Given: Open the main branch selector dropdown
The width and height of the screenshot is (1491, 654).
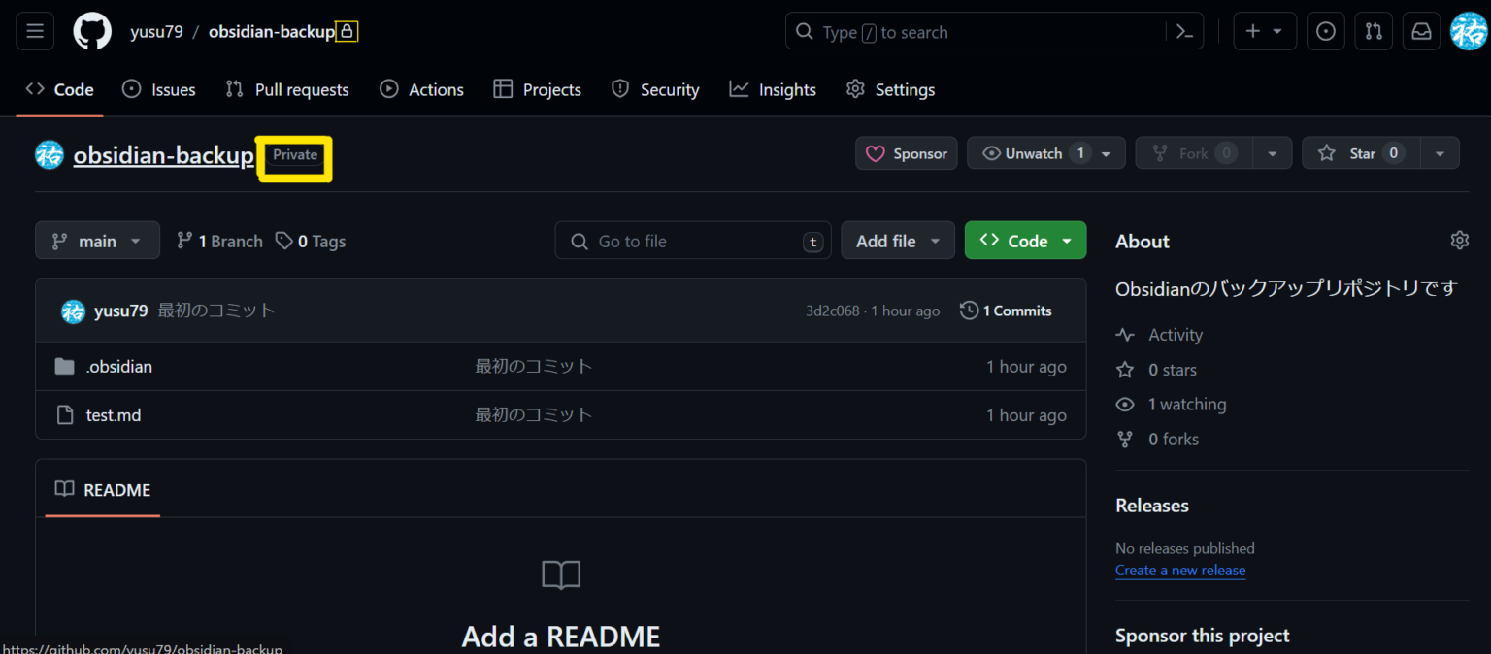Looking at the screenshot, I should pyautogui.click(x=97, y=240).
